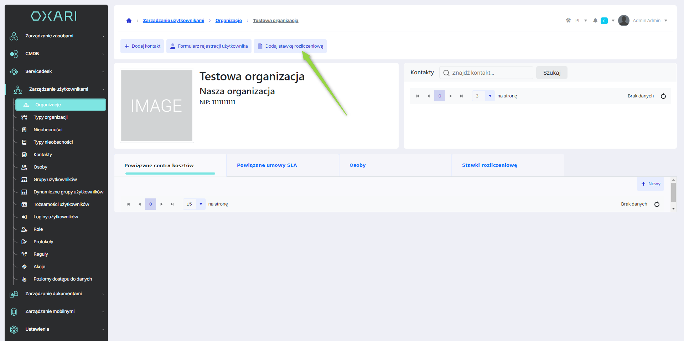This screenshot has height=341, width=684.
Task: Refresh the contacts list
Action: coord(663,96)
